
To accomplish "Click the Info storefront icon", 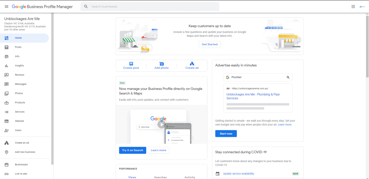I will coord(6,57).
